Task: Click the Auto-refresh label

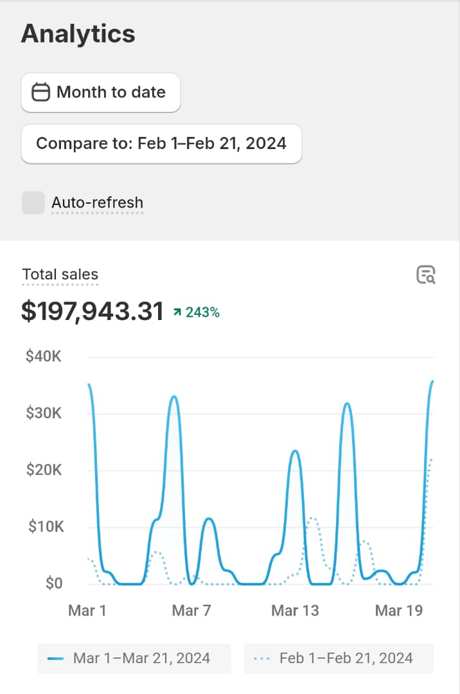Action: coord(97,203)
